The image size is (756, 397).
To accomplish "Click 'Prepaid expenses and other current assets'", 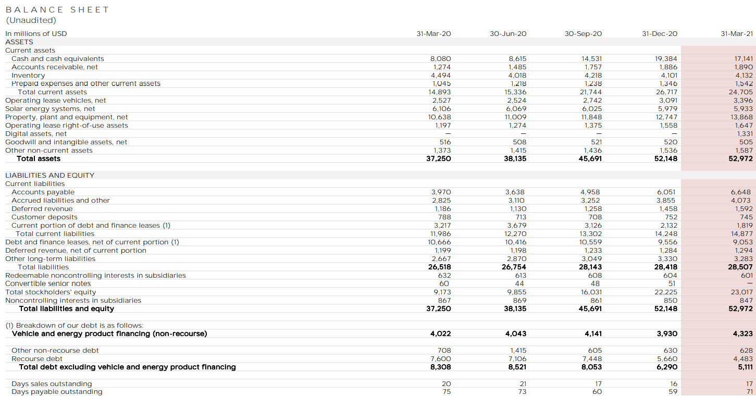I will [x=86, y=83].
